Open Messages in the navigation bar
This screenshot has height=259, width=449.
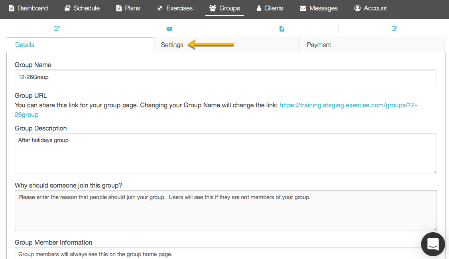point(319,8)
